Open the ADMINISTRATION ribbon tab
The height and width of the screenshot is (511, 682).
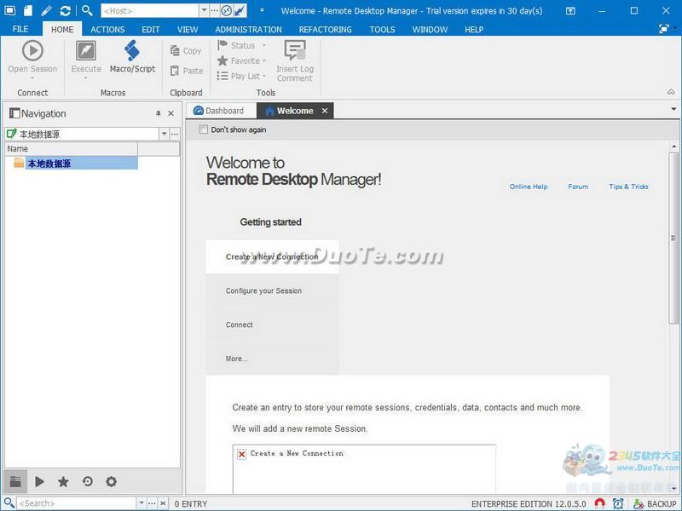(x=248, y=30)
